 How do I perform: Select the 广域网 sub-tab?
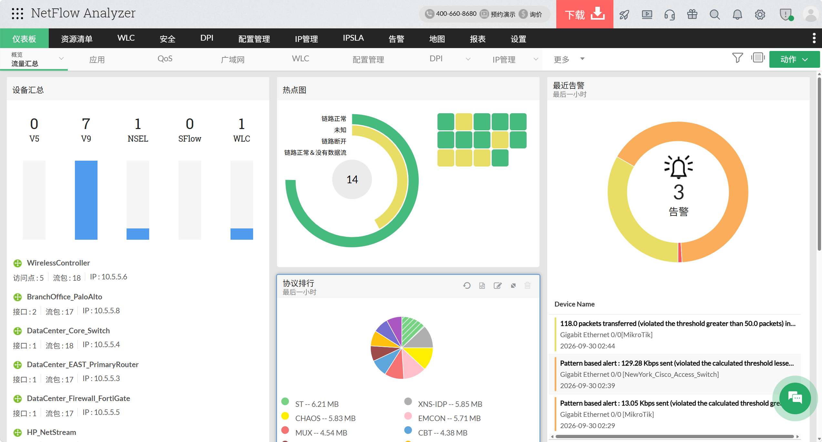232,59
